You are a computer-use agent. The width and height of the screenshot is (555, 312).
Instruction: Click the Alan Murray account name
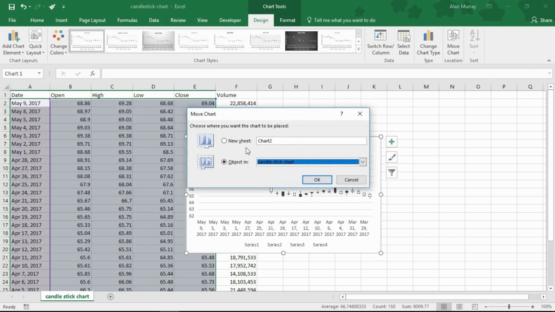[463, 6]
